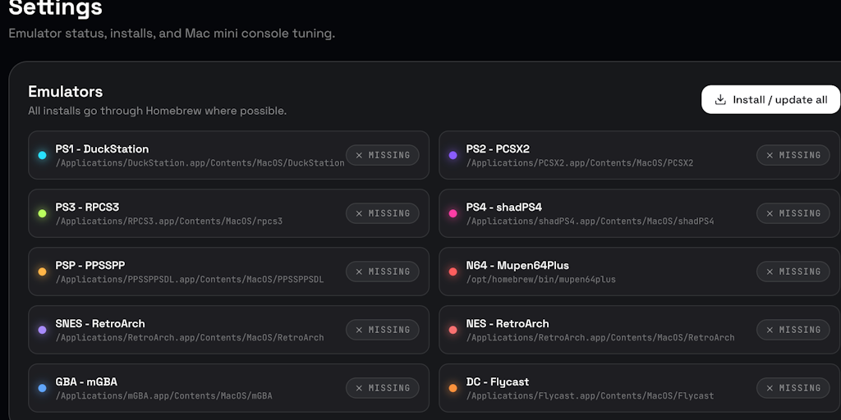Click the coral dot beside NES - RetroArch
This screenshot has height=420, width=841.
453,330
